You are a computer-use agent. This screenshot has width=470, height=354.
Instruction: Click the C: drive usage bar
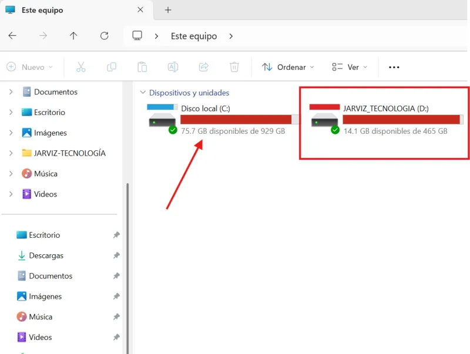point(240,119)
